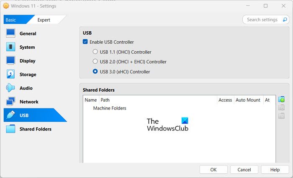Image resolution: width=293 pixels, height=178 pixels.
Task: Open the Storage settings disk icon
Action: pyautogui.click(x=10, y=74)
